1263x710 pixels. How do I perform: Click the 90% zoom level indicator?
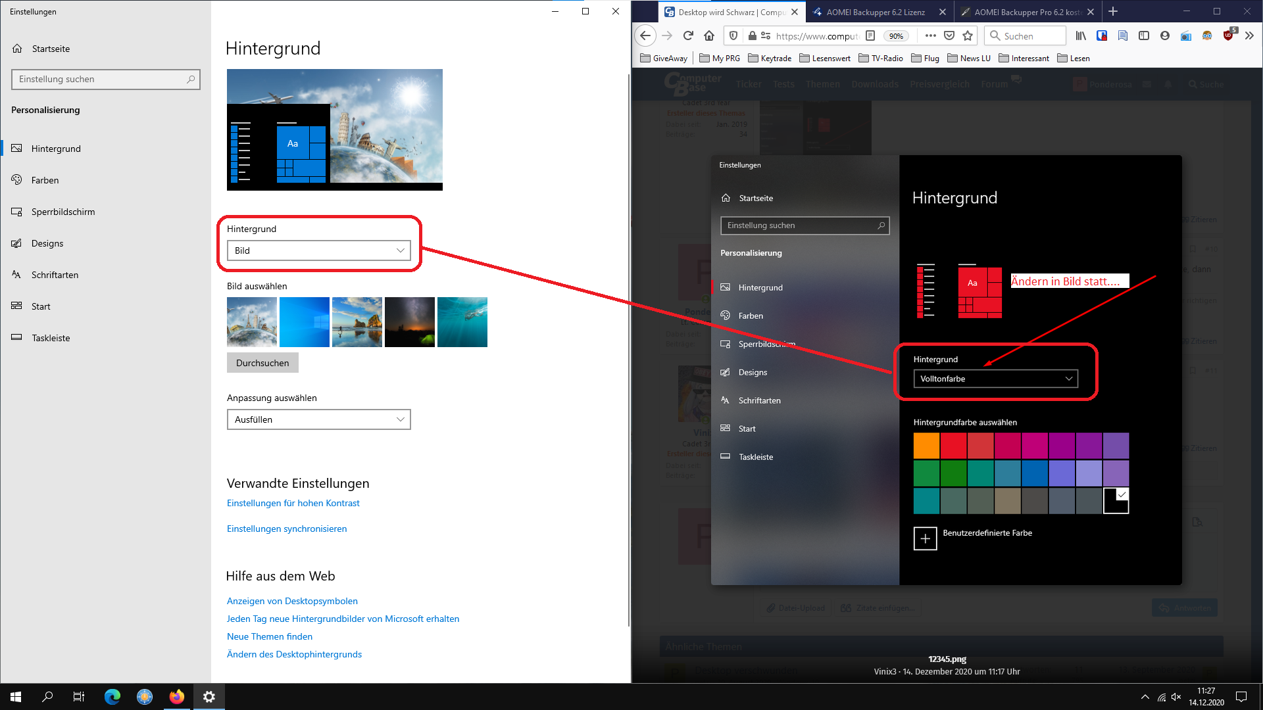896,36
